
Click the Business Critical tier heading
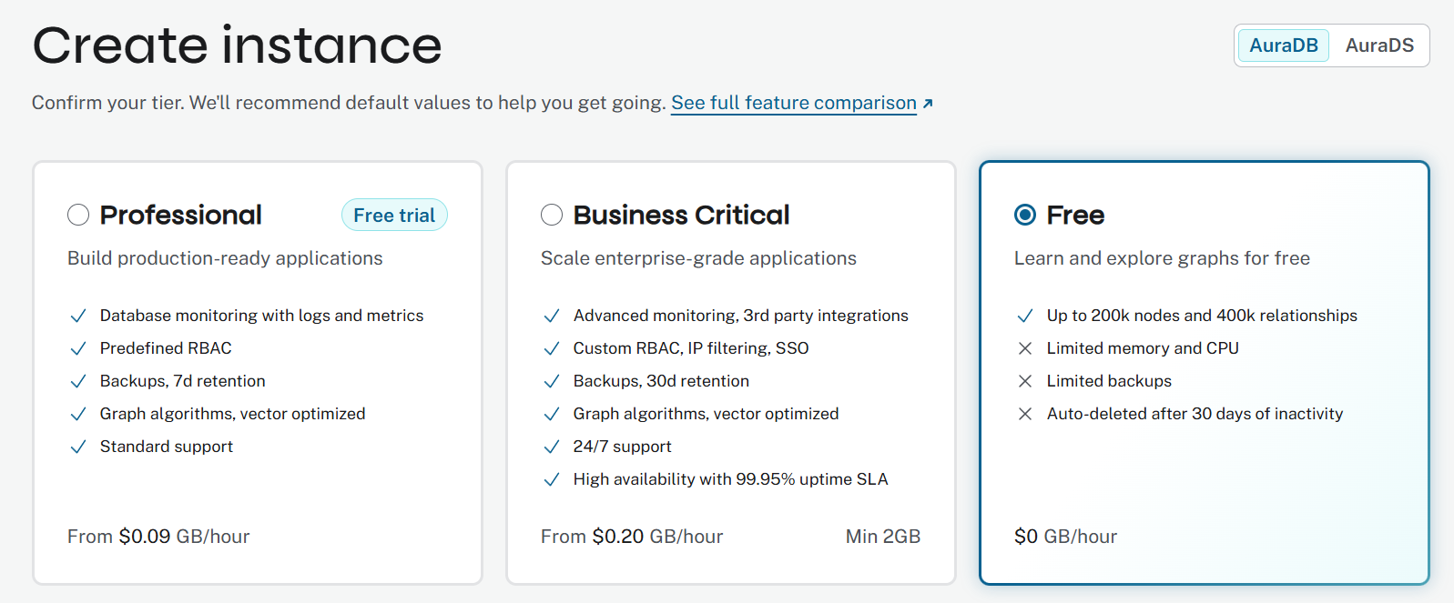(681, 215)
